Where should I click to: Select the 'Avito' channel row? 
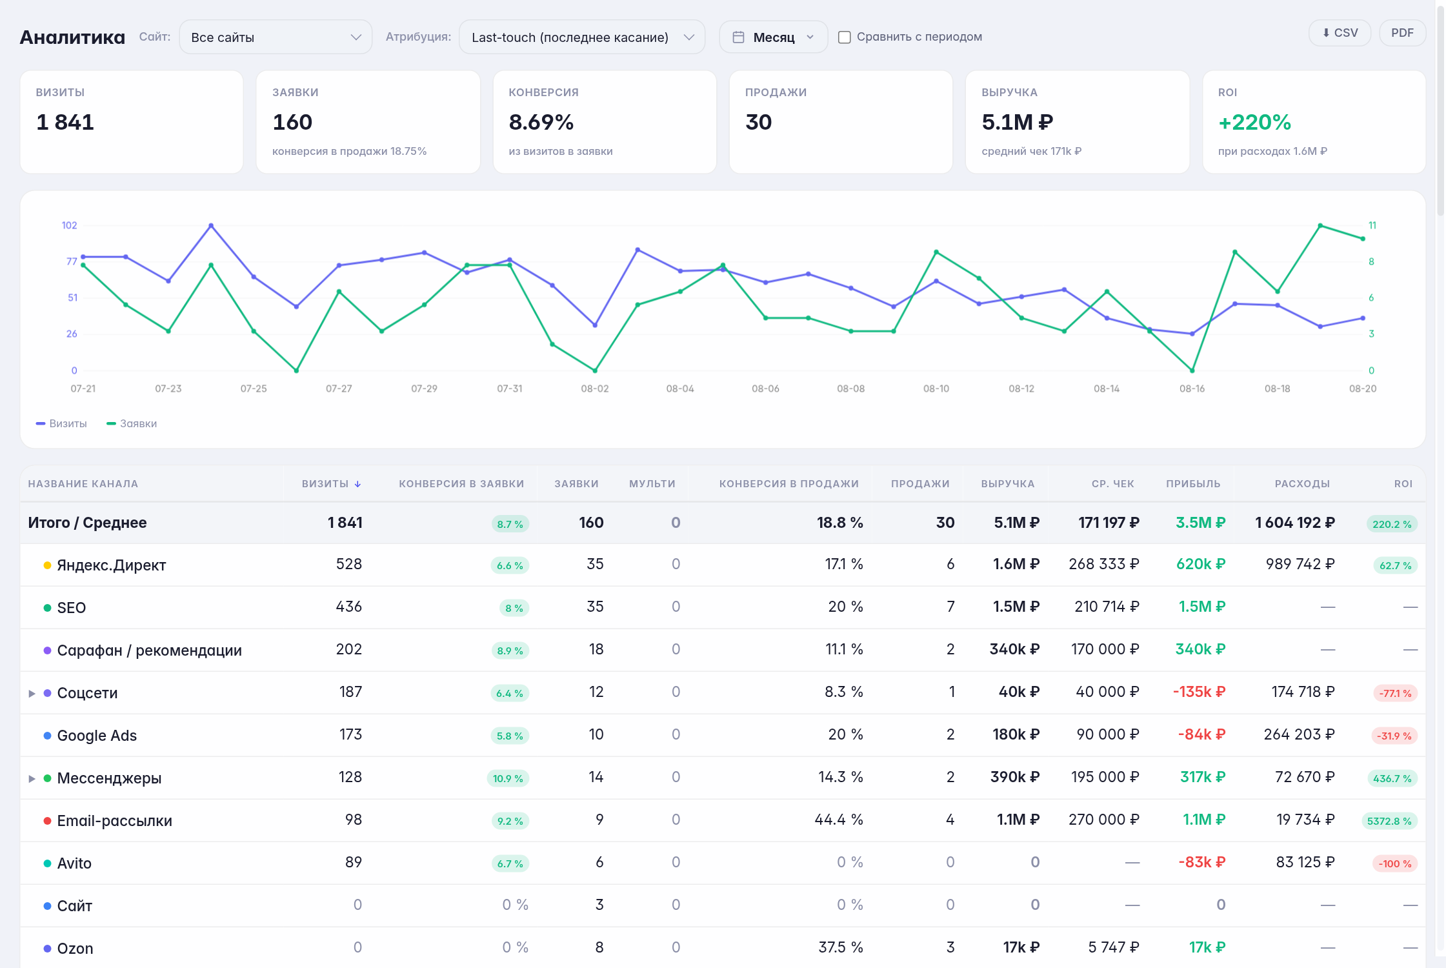click(723, 863)
